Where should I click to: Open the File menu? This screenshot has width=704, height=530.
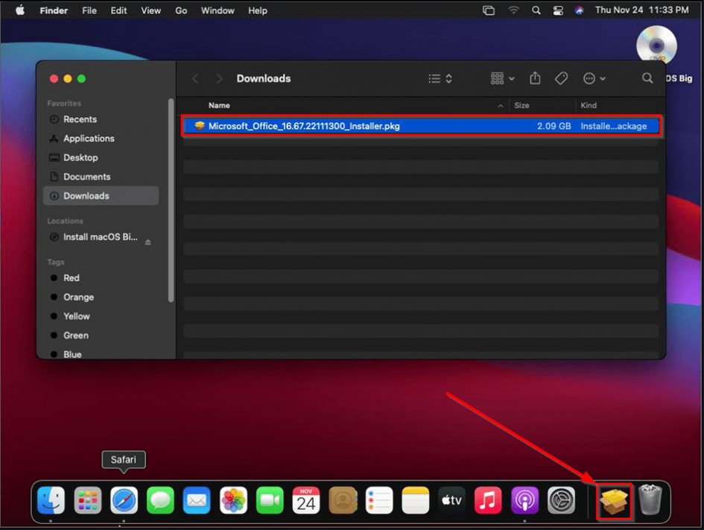[x=89, y=10]
